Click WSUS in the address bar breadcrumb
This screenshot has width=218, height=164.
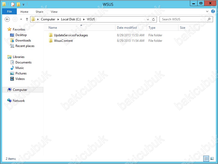pyautogui.click(x=91, y=19)
